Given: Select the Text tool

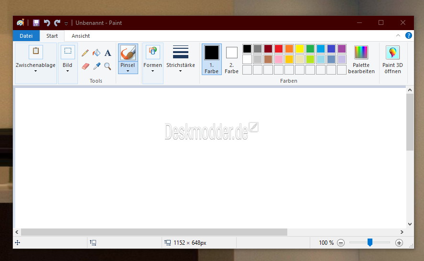Looking at the screenshot, I should (x=108, y=53).
